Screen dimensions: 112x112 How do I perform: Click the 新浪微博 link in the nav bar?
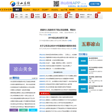coord(80,10)
